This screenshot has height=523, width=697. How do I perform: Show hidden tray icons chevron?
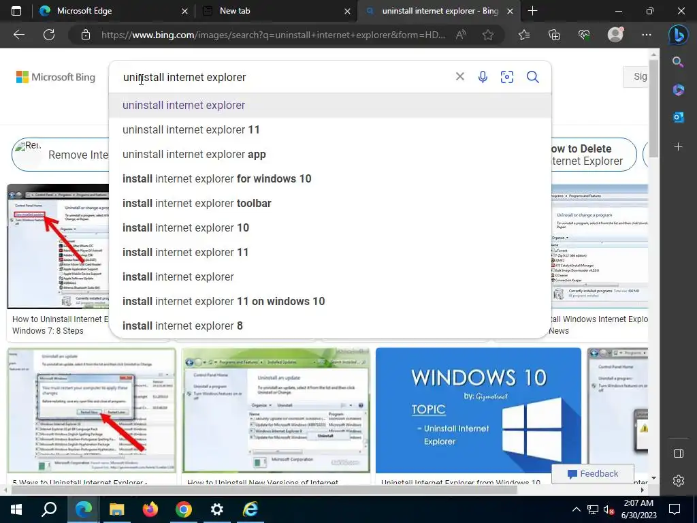[x=576, y=509]
